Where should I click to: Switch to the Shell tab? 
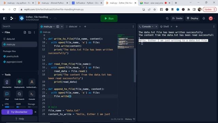166,27
